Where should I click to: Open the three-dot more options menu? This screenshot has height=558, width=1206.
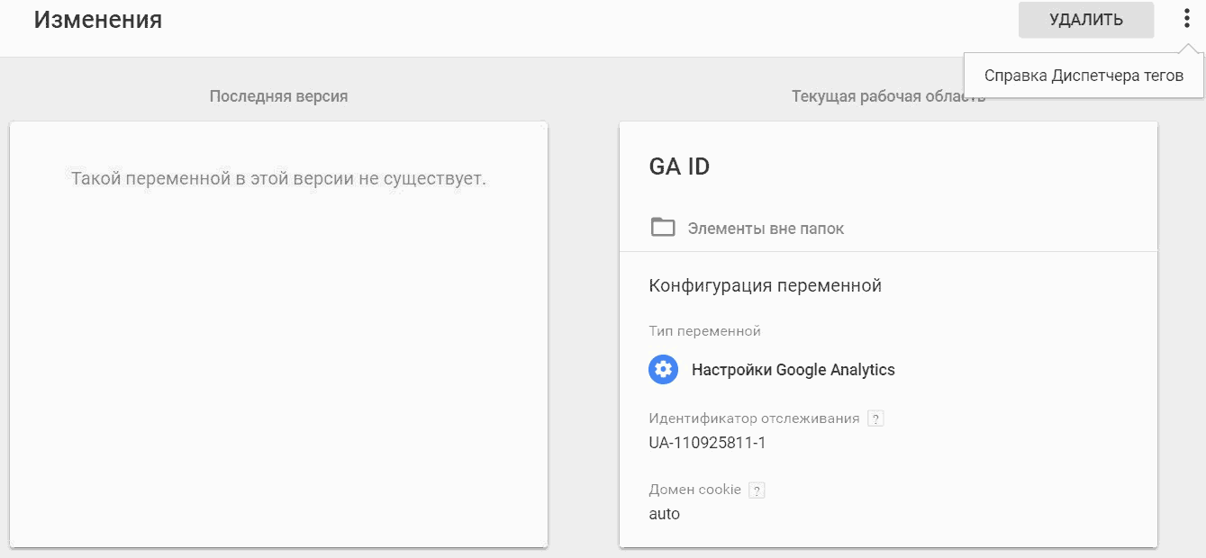point(1187,19)
